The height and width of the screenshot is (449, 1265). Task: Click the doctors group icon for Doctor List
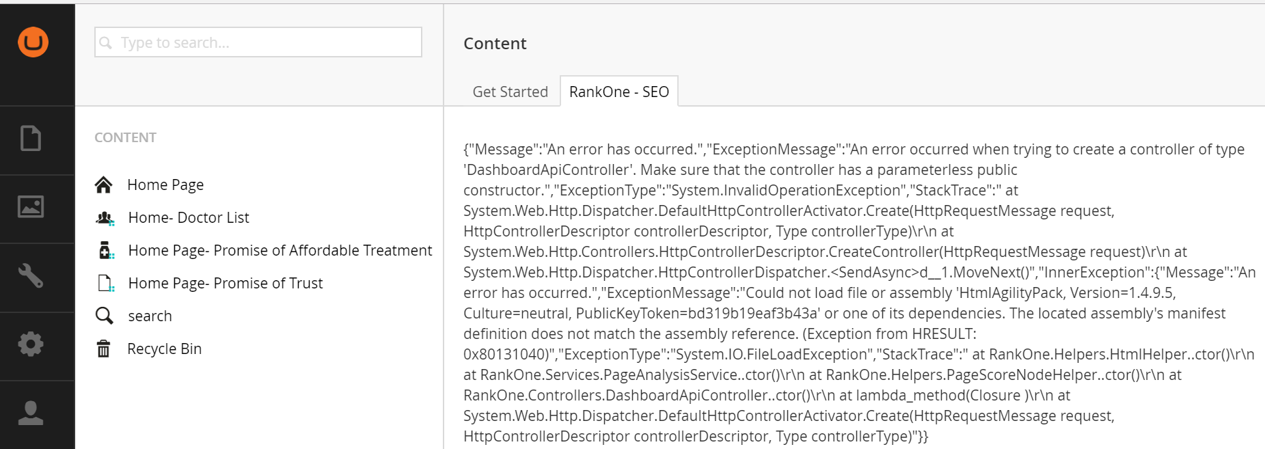tap(105, 218)
